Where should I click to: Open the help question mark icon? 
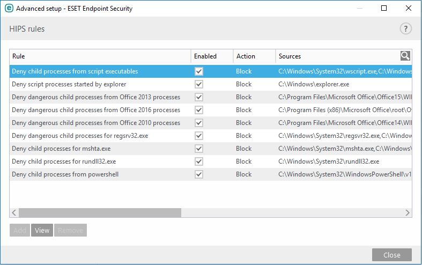tap(405, 29)
